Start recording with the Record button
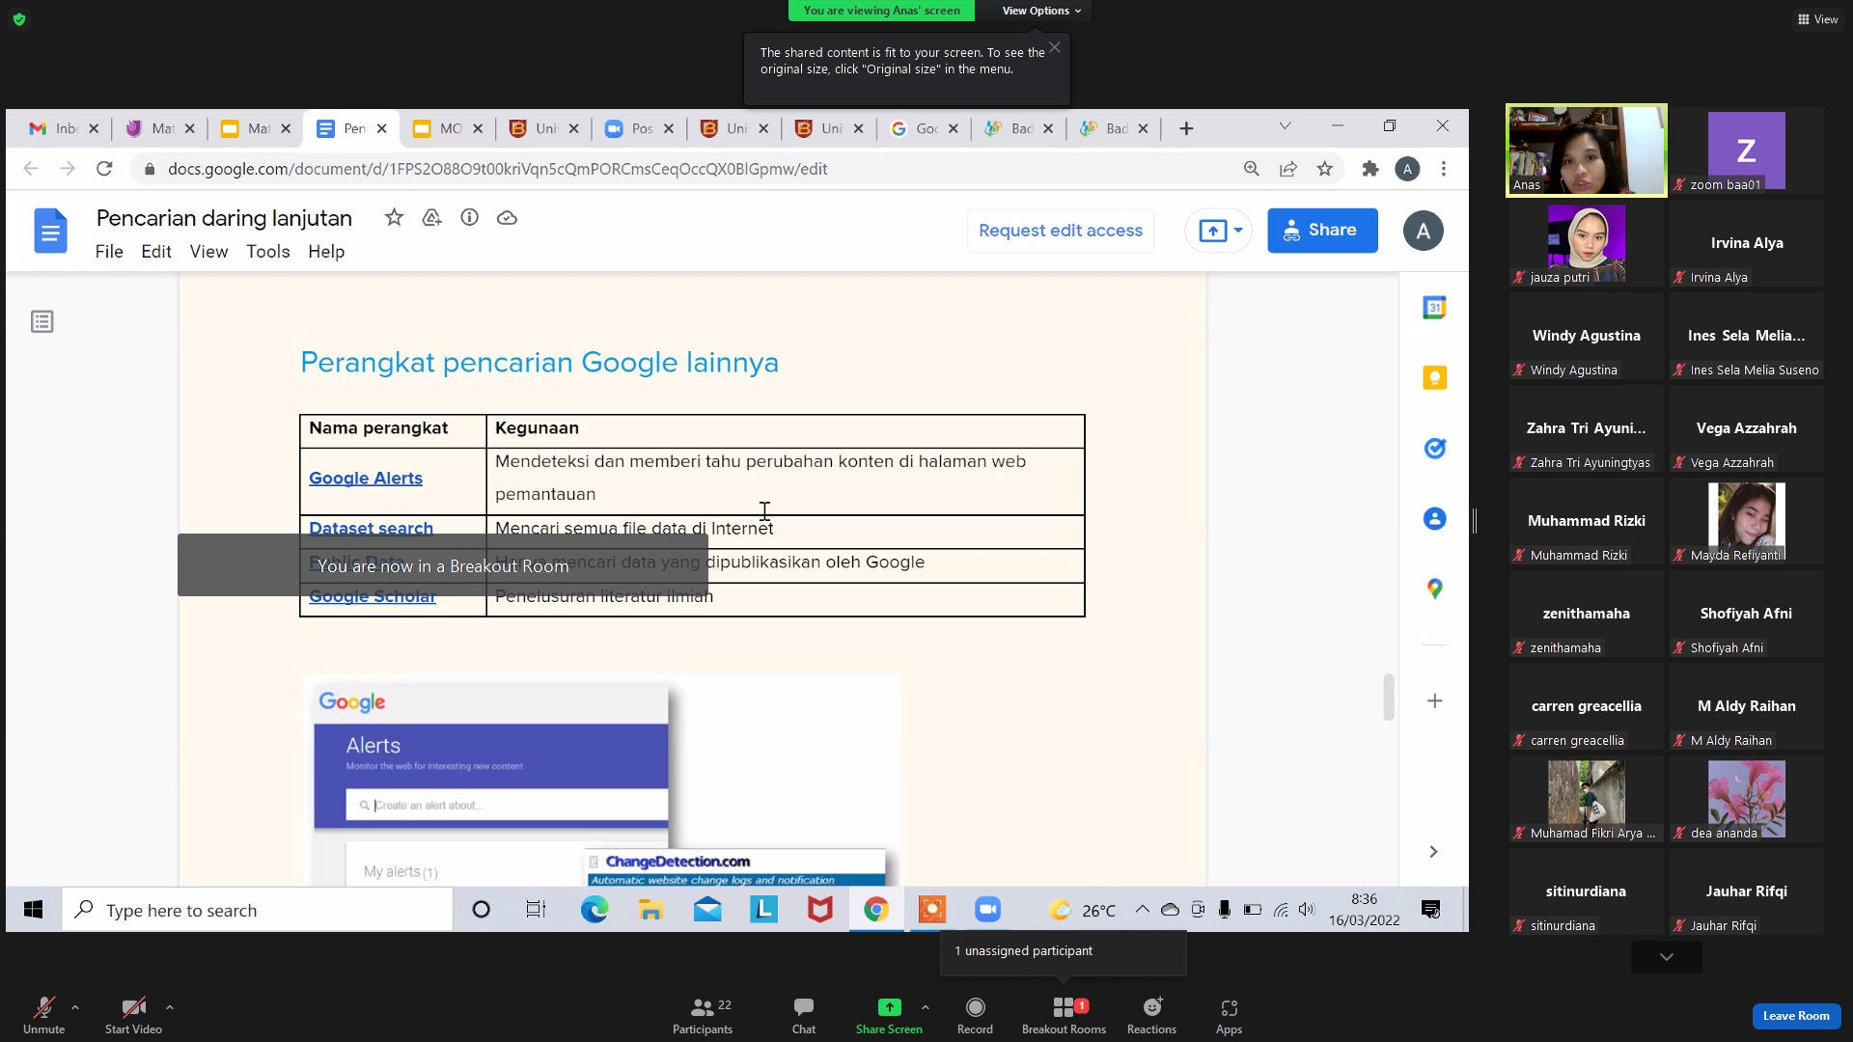Image resolution: width=1853 pixels, height=1042 pixels. [x=975, y=1015]
